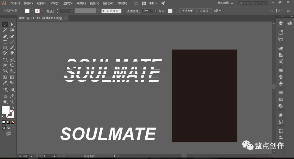Open the 窗口(W) menu
This screenshot has height=159, width=294.
pos(108,3)
